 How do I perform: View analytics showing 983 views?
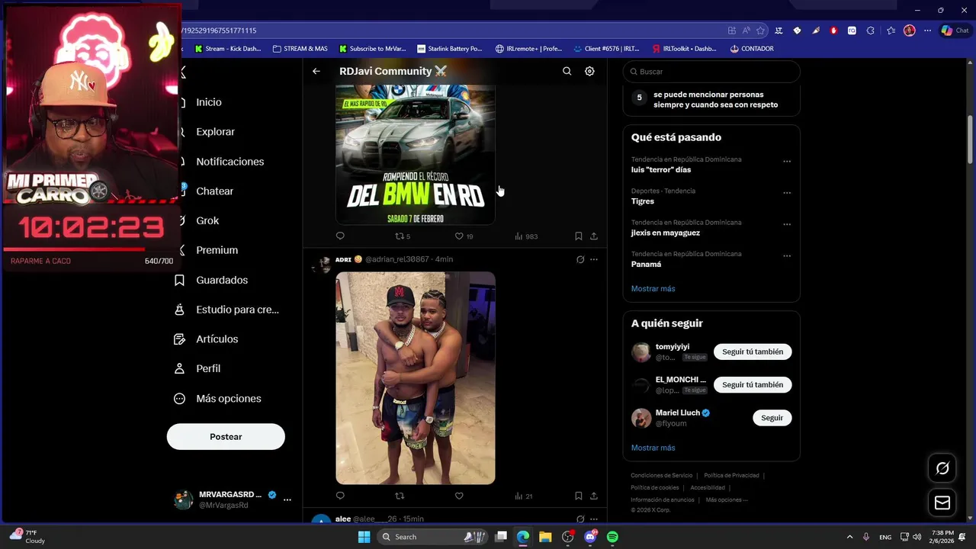click(526, 236)
